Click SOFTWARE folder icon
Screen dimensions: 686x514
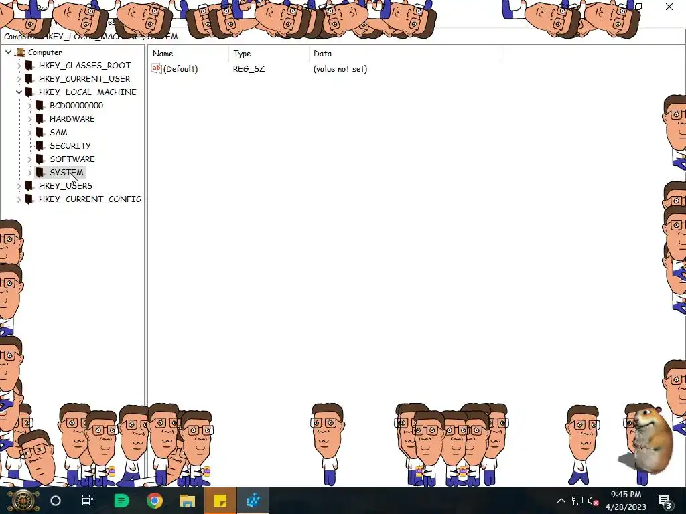coord(40,159)
